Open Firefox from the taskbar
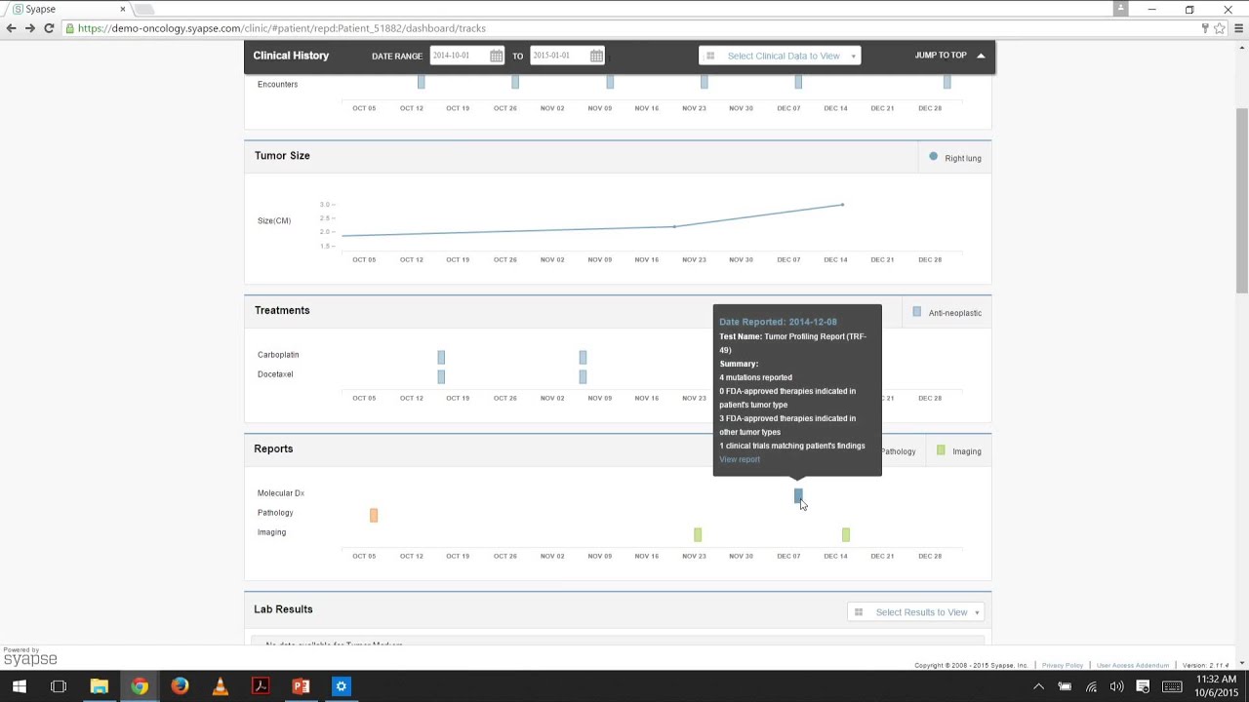 (180, 686)
